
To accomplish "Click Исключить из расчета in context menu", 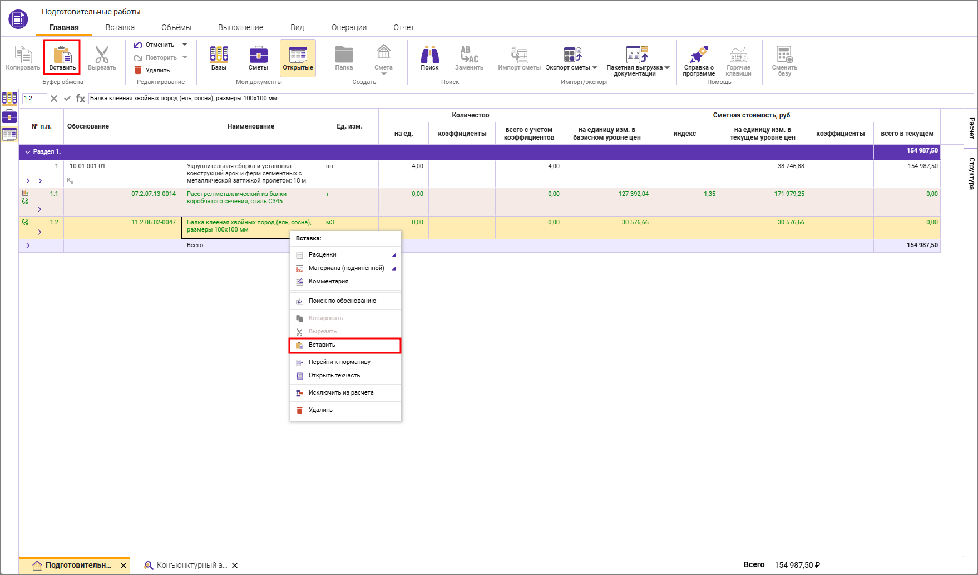I will pyautogui.click(x=340, y=393).
